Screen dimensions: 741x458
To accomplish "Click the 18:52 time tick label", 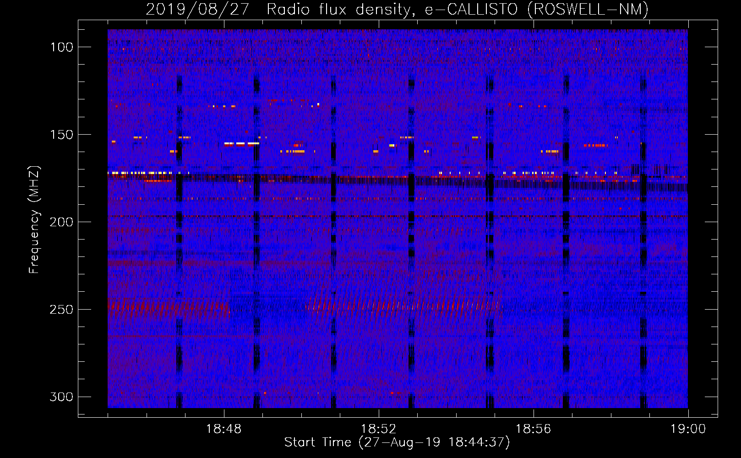I will coord(379,429).
